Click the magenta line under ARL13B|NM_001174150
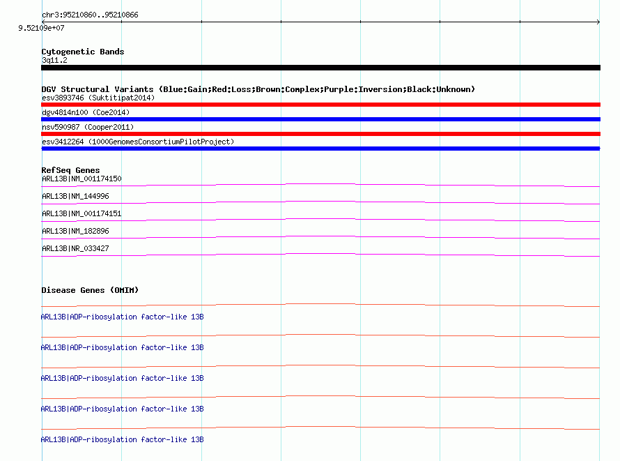This screenshot has width=620, height=461. [320, 186]
